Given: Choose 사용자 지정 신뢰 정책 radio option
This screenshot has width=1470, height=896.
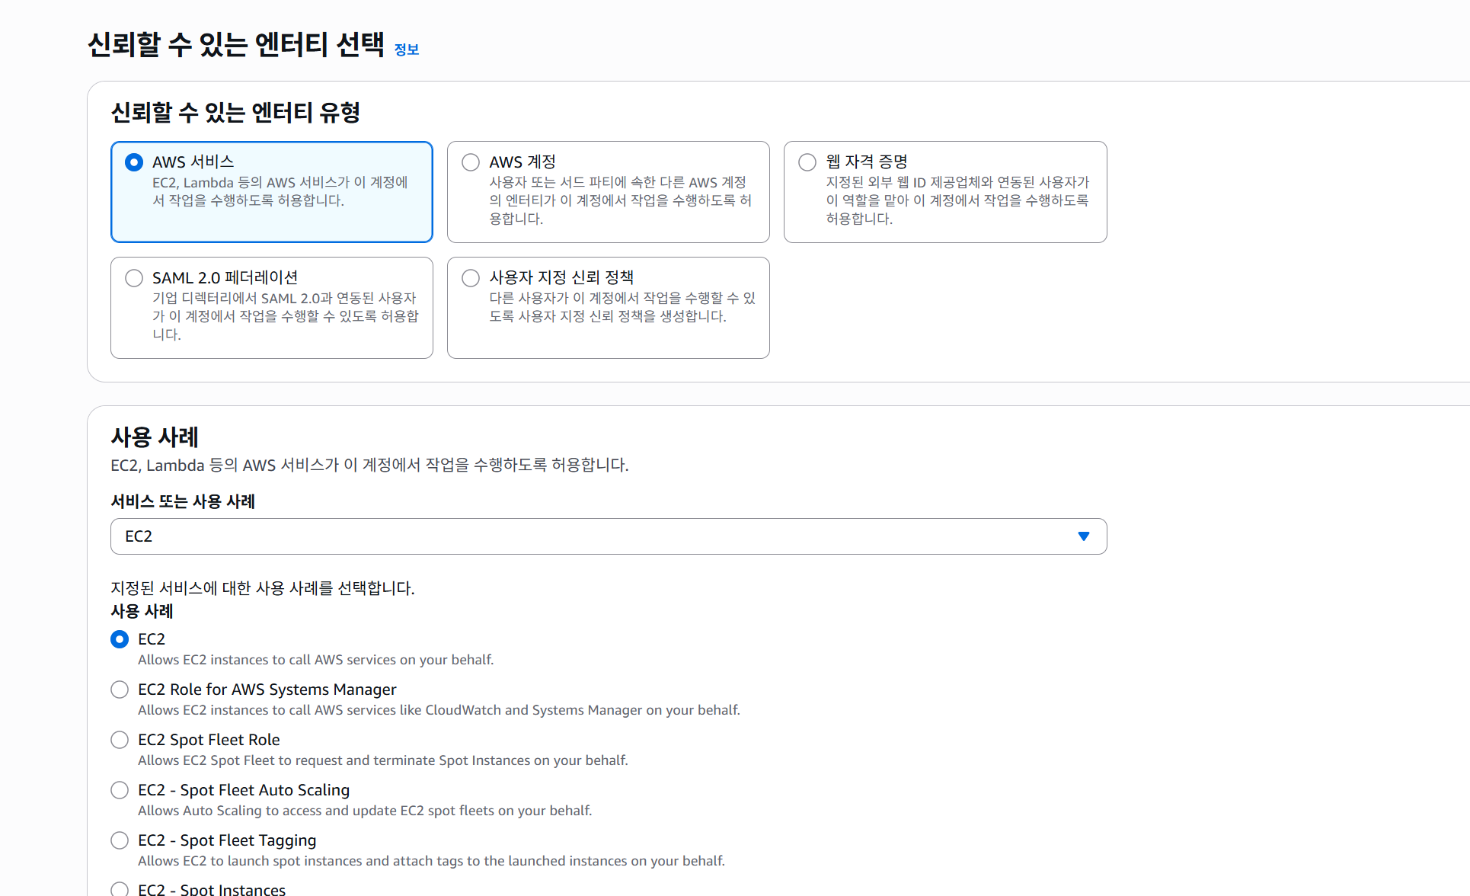Looking at the screenshot, I should tap(471, 278).
